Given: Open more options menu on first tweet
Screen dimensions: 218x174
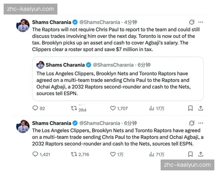Looking at the screenshot, I should point(201,22).
